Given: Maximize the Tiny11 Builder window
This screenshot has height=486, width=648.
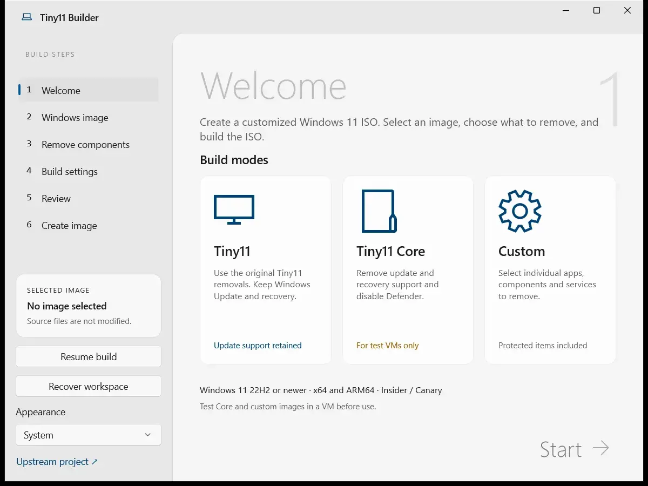Looking at the screenshot, I should pyautogui.click(x=597, y=10).
